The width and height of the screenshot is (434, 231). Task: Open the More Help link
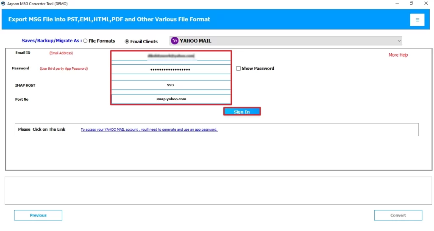tap(398, 55)
